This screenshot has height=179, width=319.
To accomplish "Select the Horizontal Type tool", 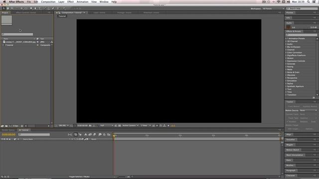I will click(39, 8).
